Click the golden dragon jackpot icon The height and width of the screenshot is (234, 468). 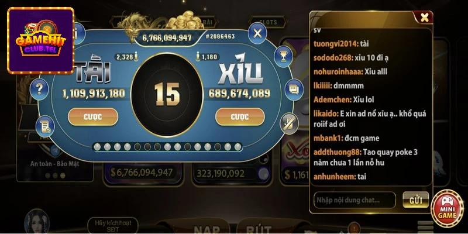click(139, 26)
